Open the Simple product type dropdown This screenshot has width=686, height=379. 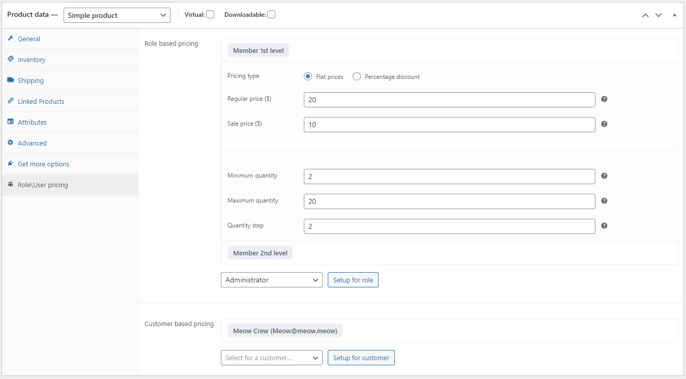[x=117, y=15]
